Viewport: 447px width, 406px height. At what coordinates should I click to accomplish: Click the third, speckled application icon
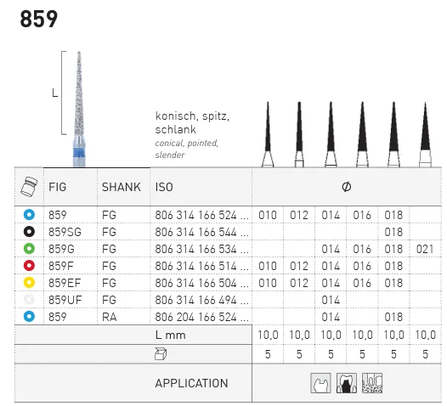tap(372, 383)
